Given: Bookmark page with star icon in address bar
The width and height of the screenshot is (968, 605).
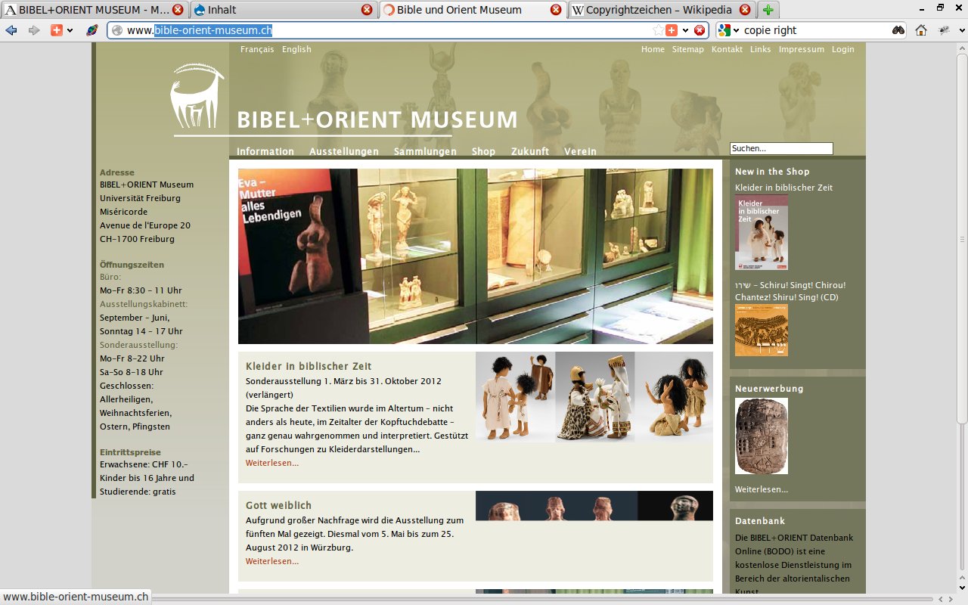Looking at the screenshot, I should pos(658,30).
